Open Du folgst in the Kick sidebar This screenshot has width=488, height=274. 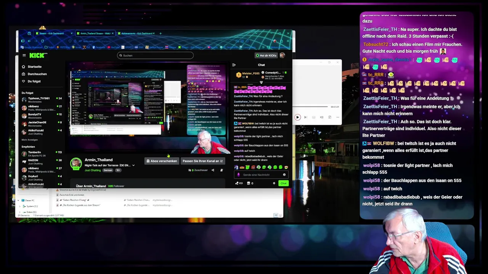(31, 81)
